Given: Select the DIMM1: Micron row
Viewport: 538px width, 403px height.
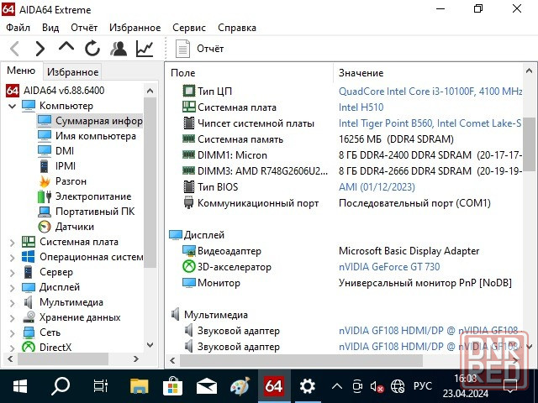Looking at the screenshot, I should [x=345, y=155].
